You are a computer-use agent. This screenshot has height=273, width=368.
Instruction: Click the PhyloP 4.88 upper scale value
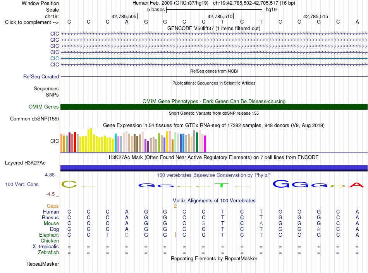tap(50, 175)
